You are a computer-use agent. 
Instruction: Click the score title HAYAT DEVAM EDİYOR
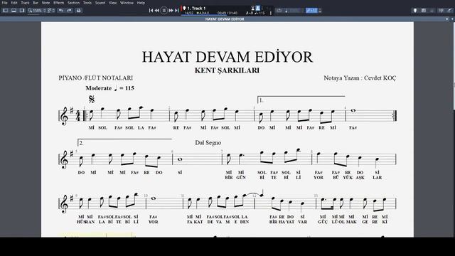[227, 57]
